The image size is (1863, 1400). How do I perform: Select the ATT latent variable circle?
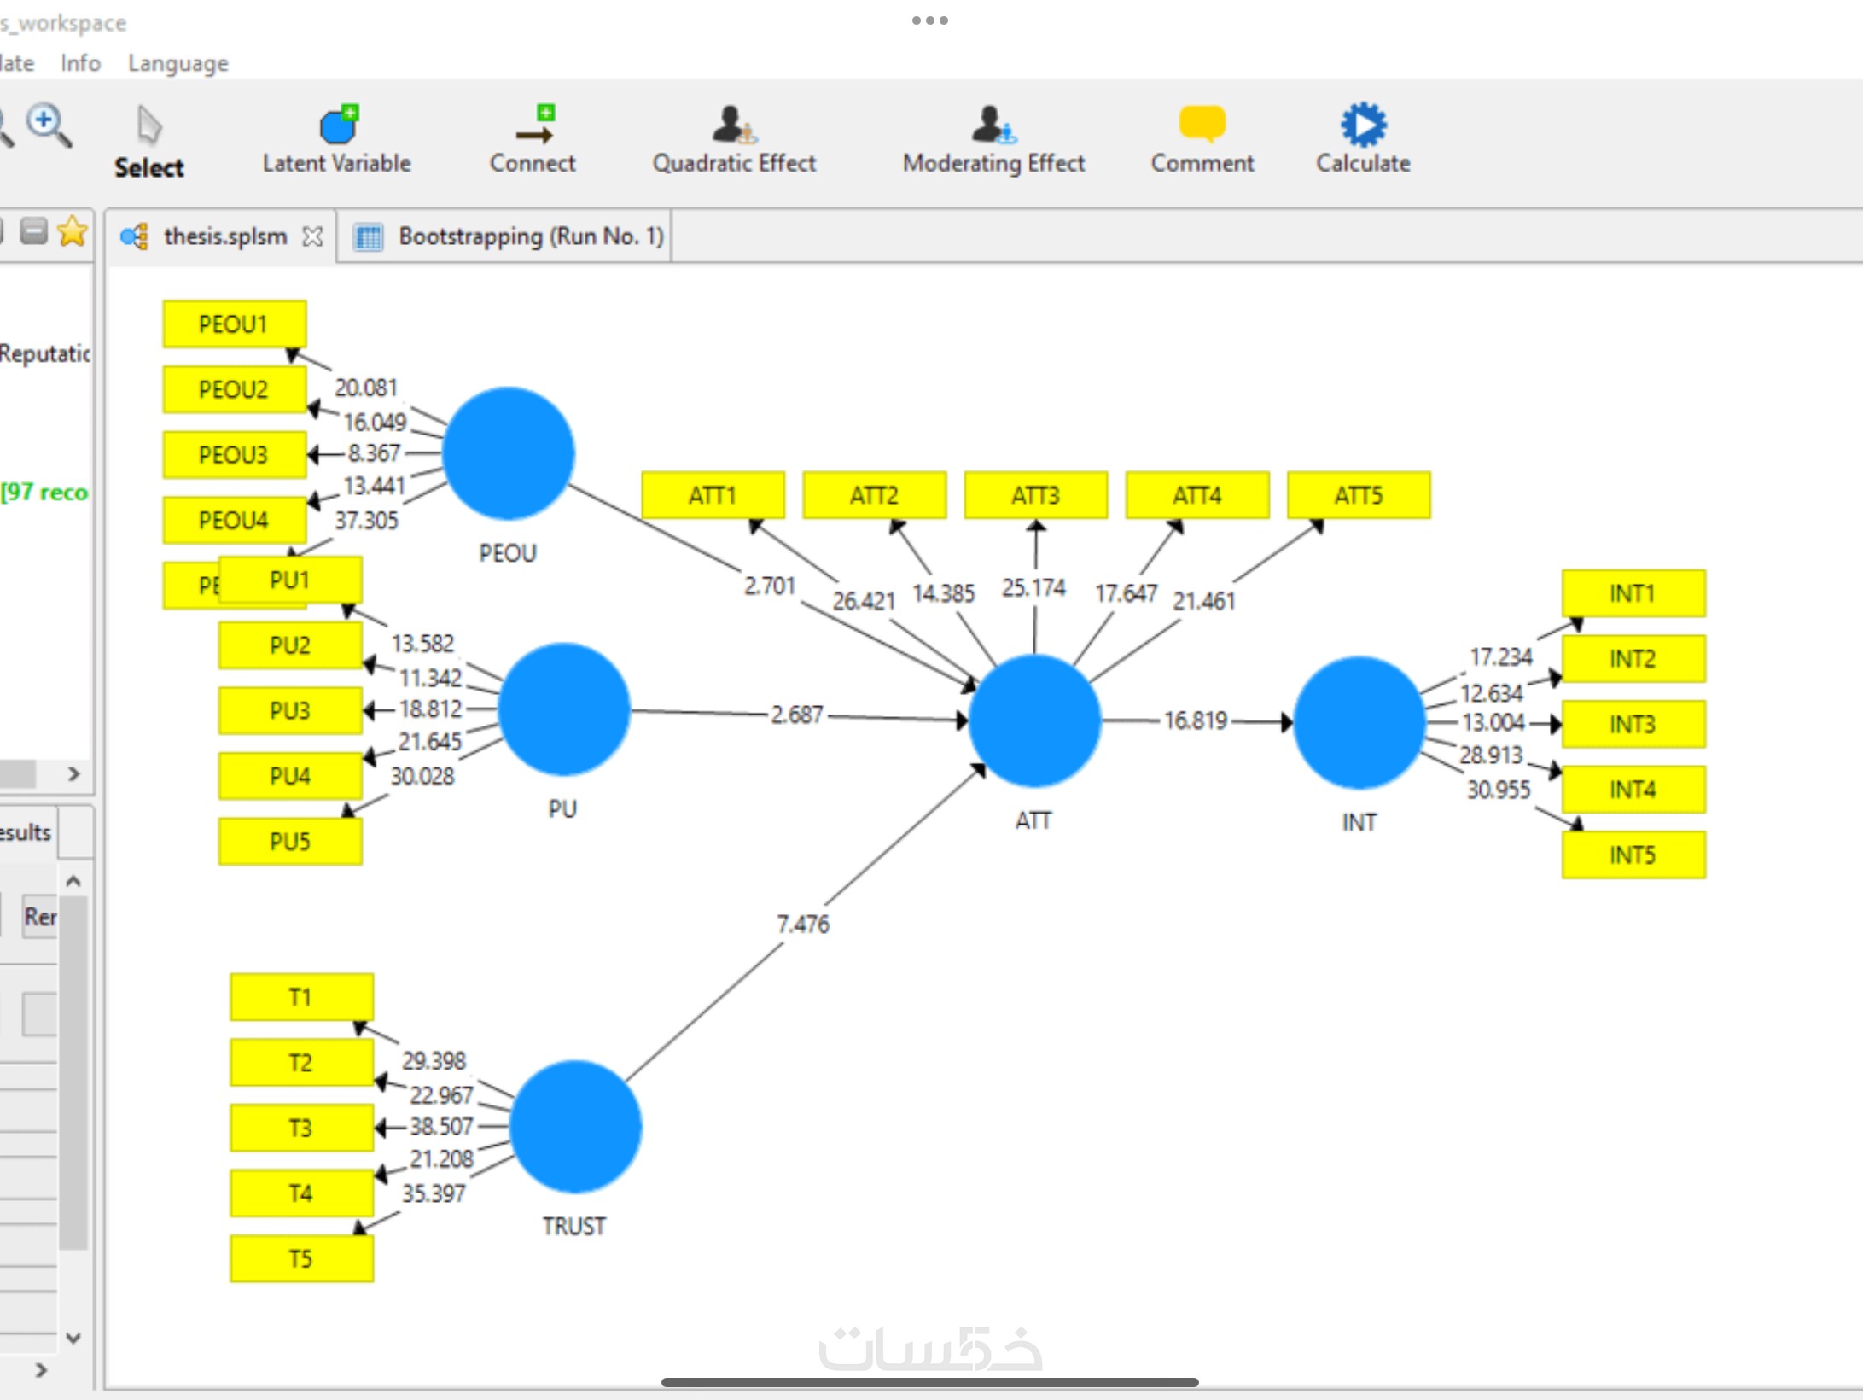1034,720
